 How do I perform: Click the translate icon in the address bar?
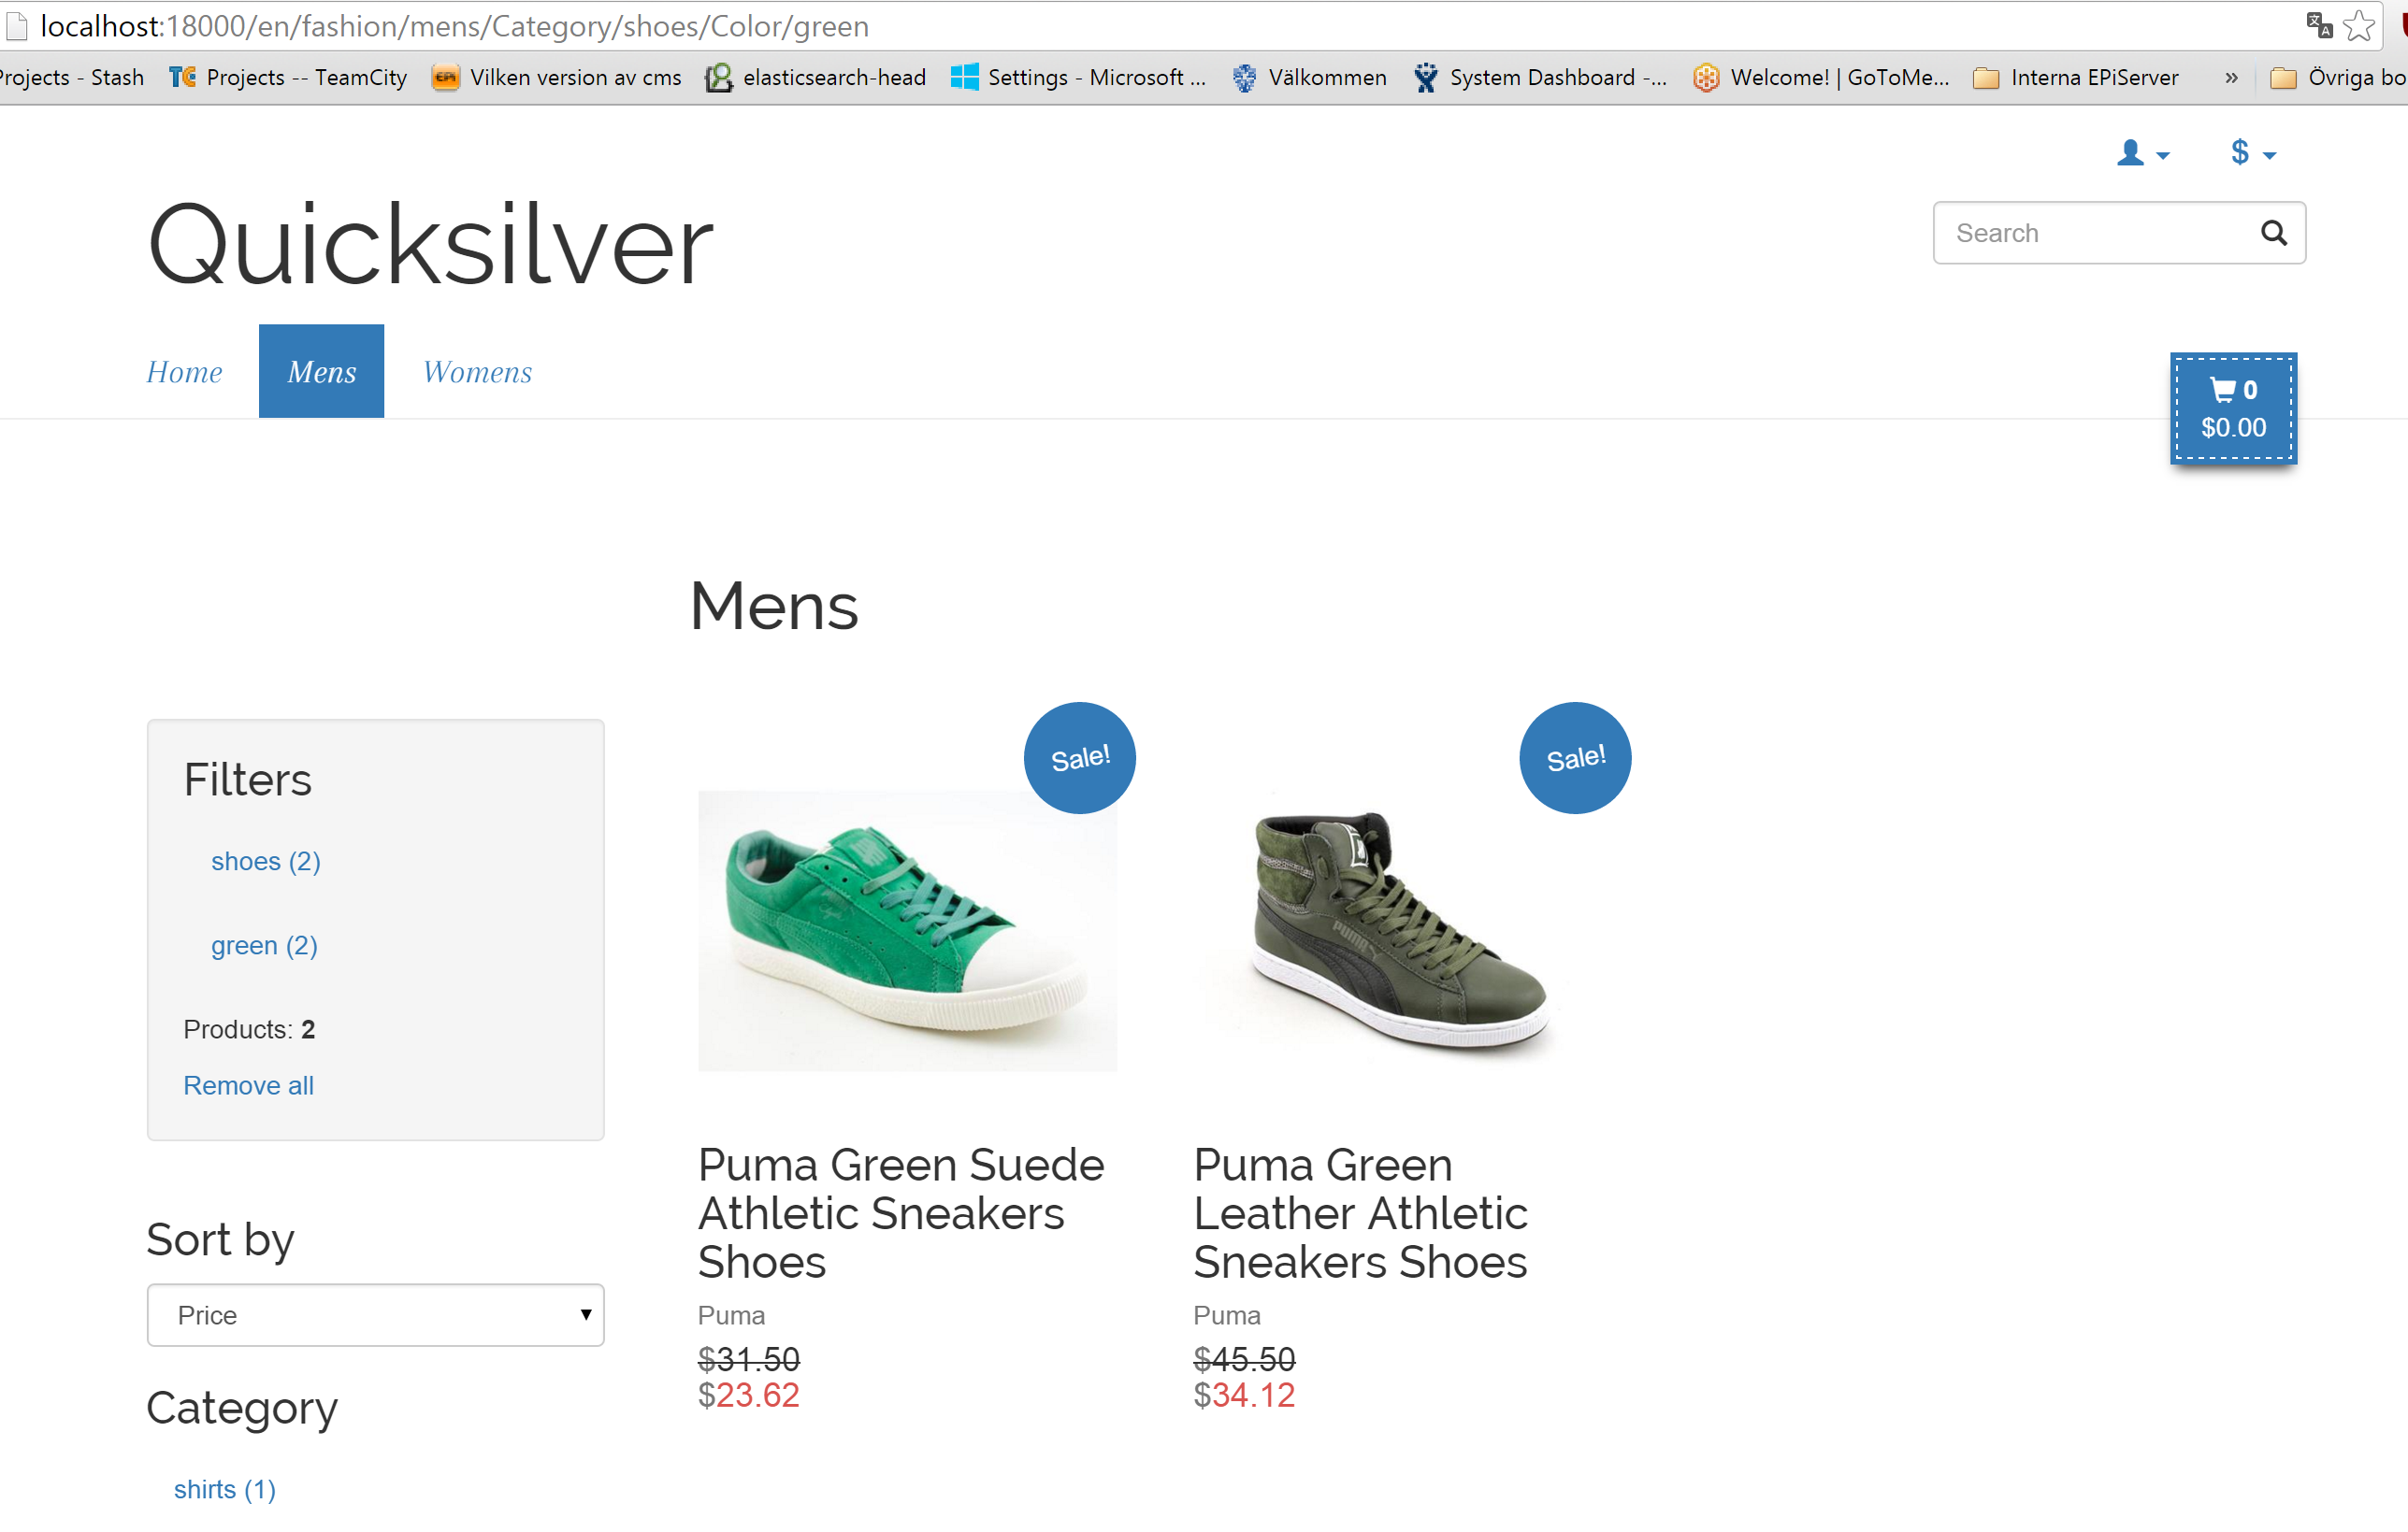pos(2318,24)
